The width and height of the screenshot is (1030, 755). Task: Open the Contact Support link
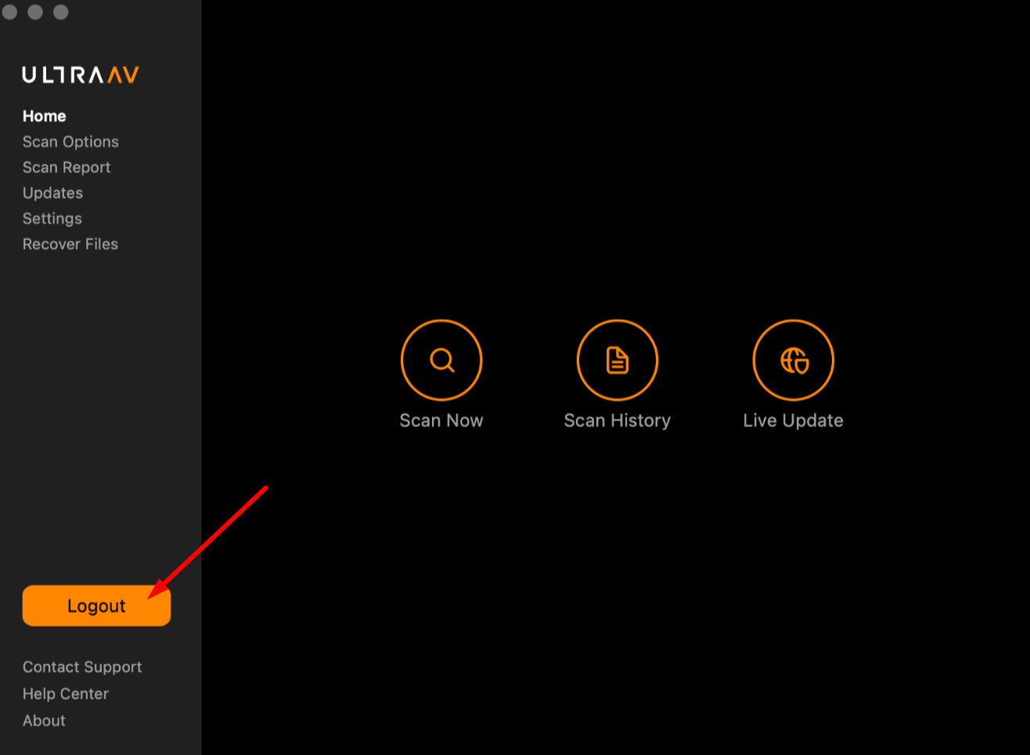(x=82, y=667)
